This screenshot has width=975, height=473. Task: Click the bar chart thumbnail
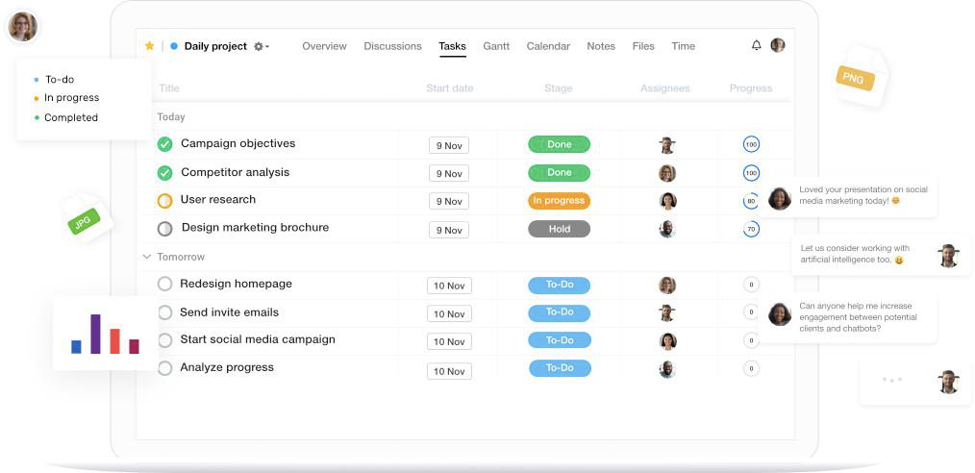[x=105, y=334]
